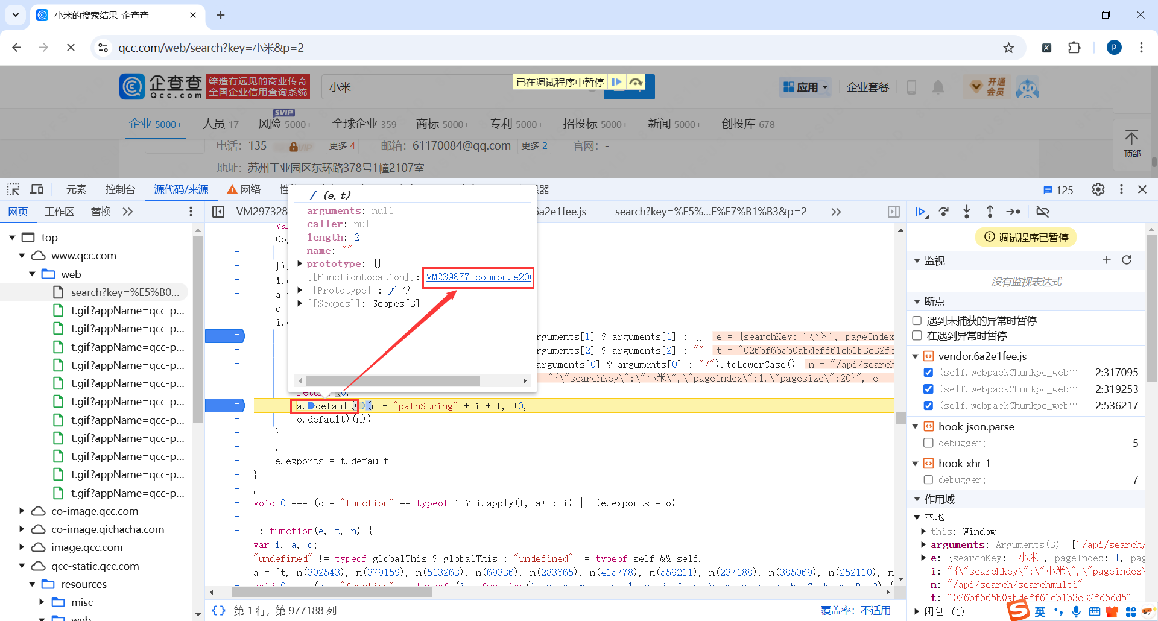Uncheck the breakpoint at line 2:536217

(928, 406)
